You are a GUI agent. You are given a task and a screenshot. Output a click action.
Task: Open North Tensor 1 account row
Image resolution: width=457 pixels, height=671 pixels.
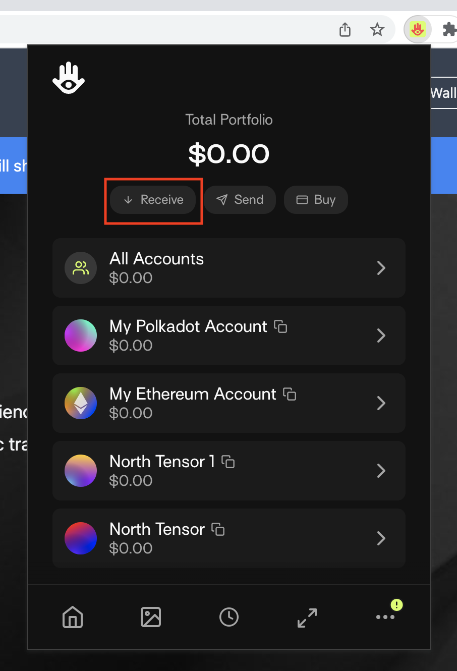point(229,471)
